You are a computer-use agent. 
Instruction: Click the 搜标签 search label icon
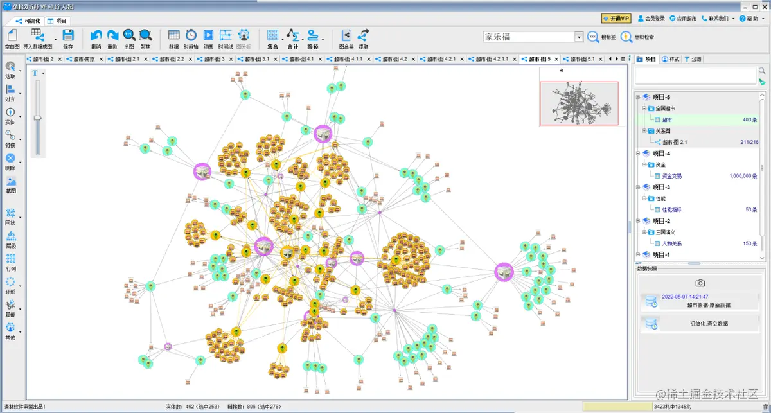pyautogui.click(x=594, y=37)
